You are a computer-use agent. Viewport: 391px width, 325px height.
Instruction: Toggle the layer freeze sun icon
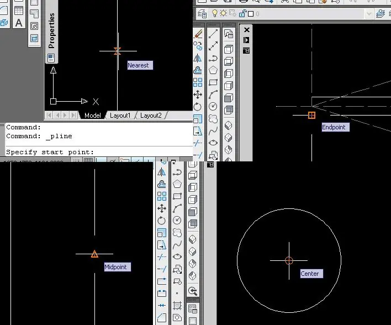pos(224,13)
